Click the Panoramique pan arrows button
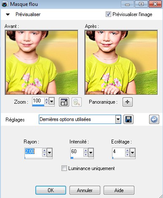163x198 pixels. coord(128,102)
